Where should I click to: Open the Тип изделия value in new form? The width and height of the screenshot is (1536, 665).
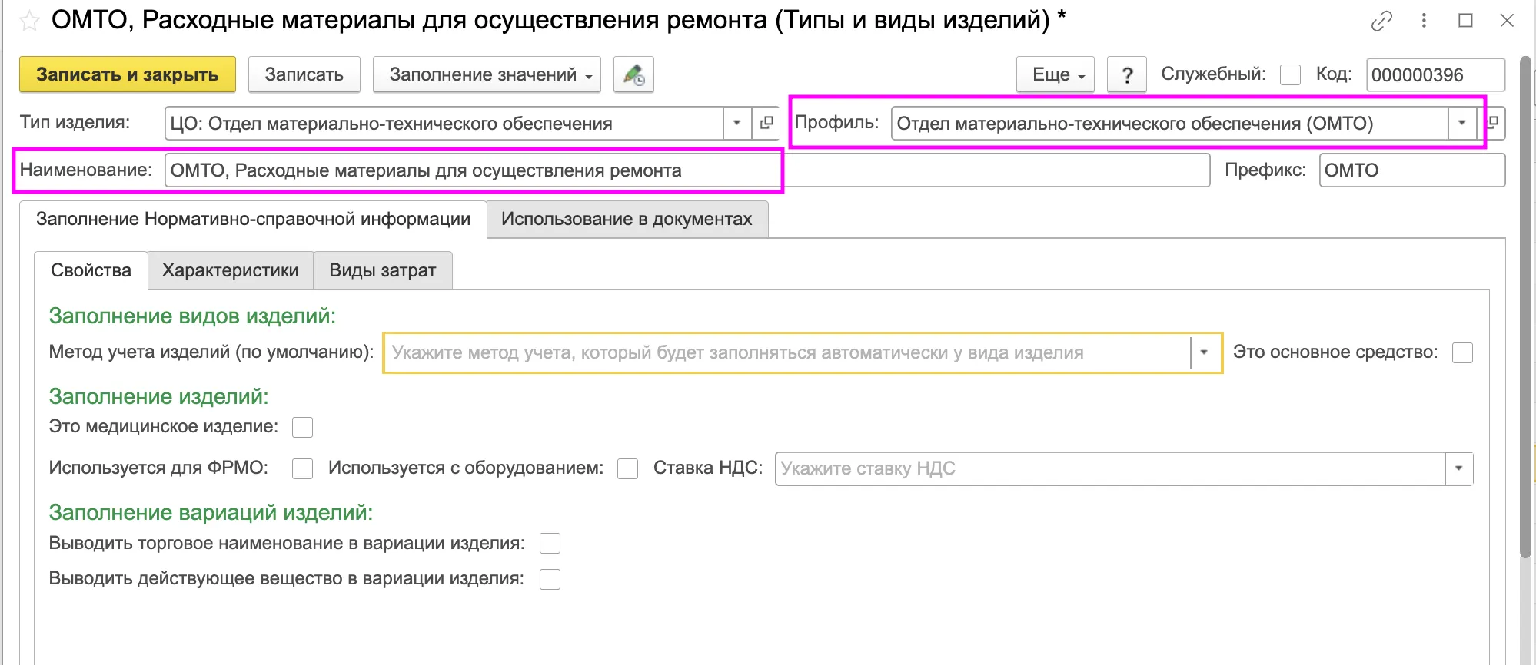tap(766, 123)
